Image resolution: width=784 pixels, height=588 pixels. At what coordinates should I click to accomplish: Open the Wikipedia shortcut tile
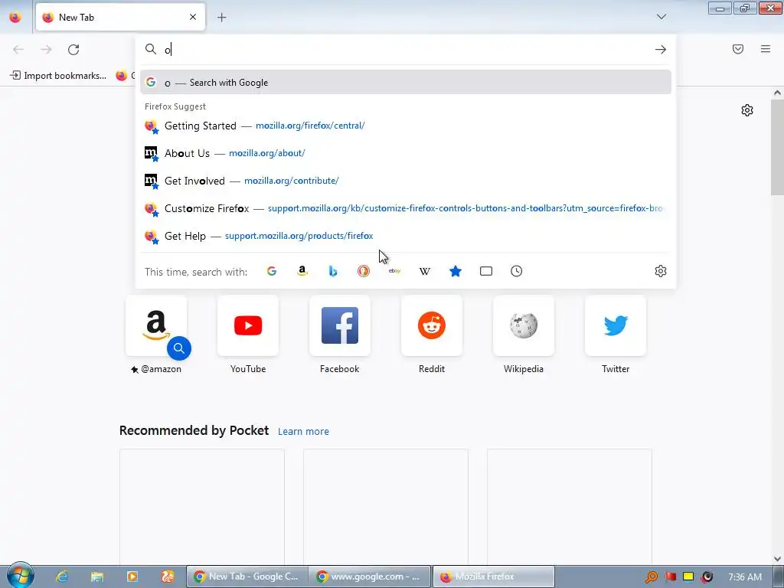coord(524,326)
